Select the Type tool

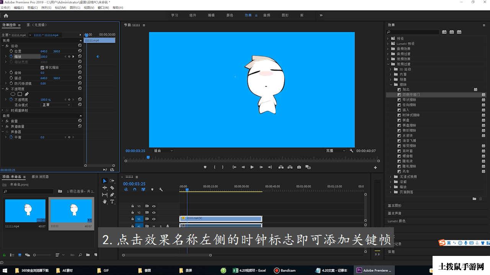112,201
